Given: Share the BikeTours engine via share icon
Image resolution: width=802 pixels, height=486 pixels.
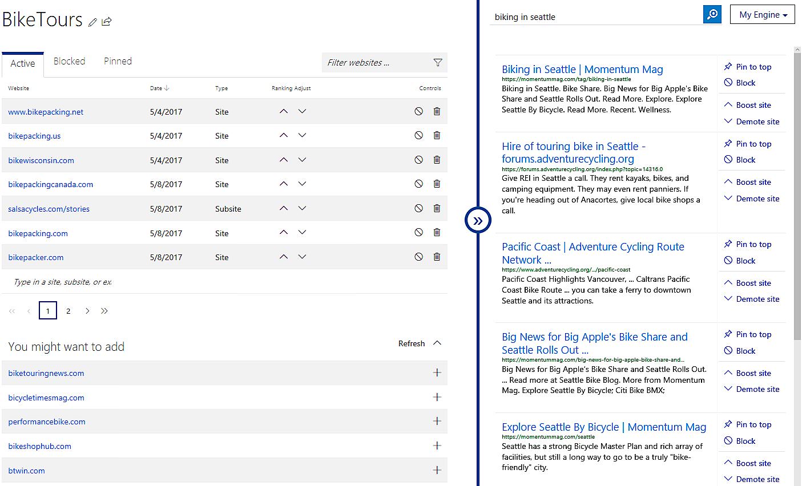Looking at the screenshot, I should (107, 22).
